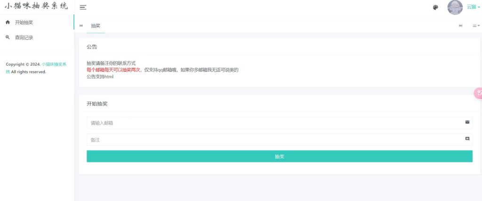The height and width of the screenshot is (201, 482).
Task: Click the home icon beside 开始抽奖
Action: (8, 22)
